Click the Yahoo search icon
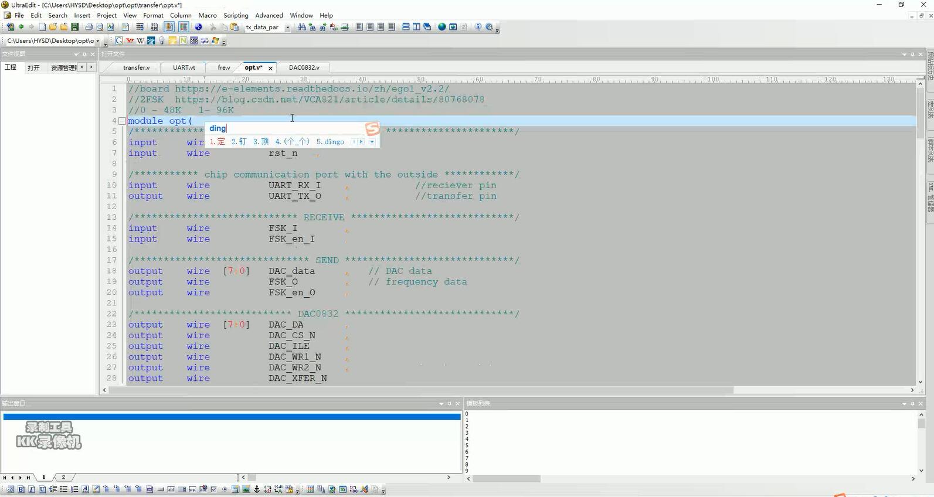This screenshot has width=934, height=497. coord(130,40)
